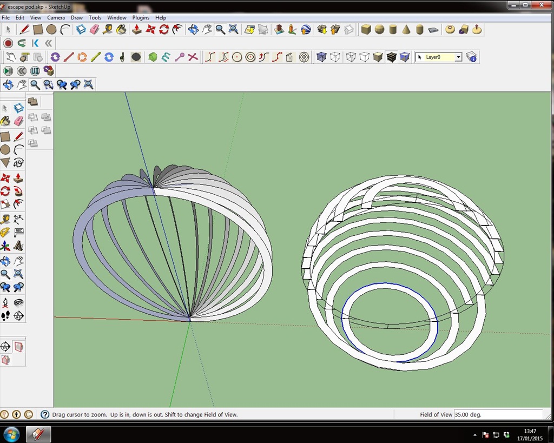Select the cone shape icon

pos(406,29)
